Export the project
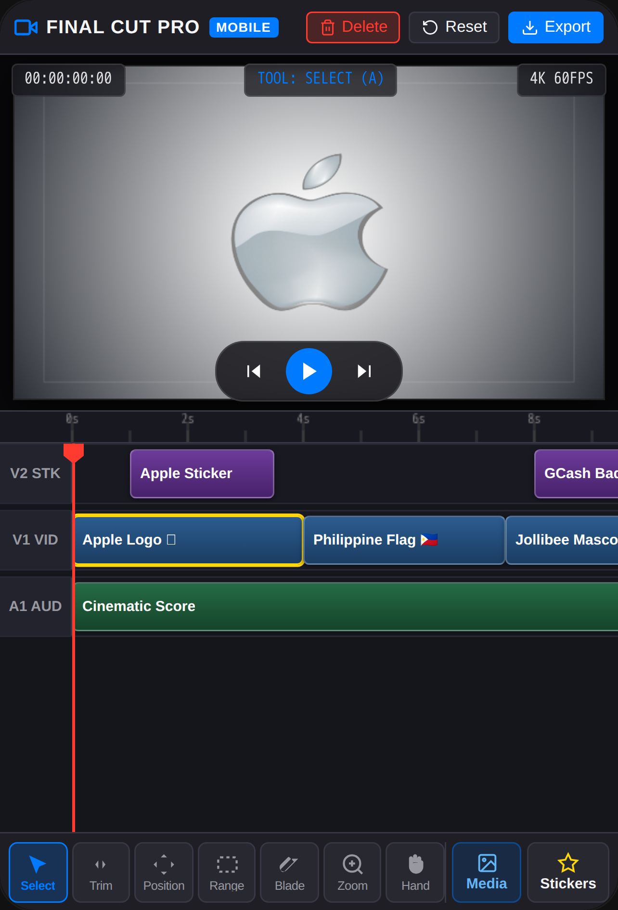 pyautogui.click(x=556, y=27)
